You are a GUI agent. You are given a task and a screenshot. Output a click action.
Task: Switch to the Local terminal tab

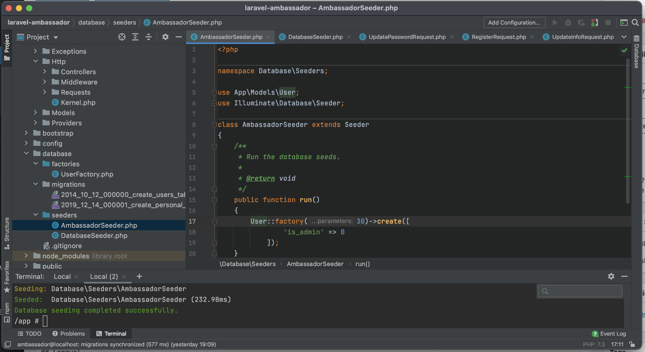[x=62, y=277]
